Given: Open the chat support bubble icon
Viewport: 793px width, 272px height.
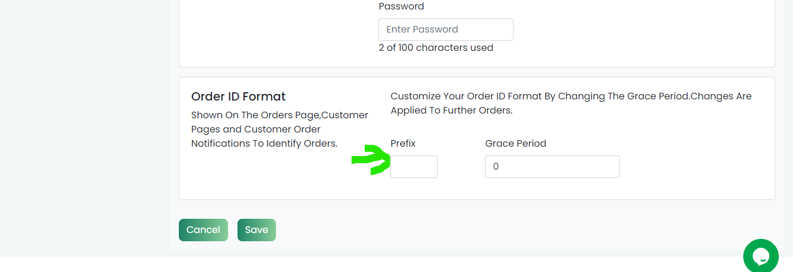Looking at the screenshot, I should [x=760, y=256].
